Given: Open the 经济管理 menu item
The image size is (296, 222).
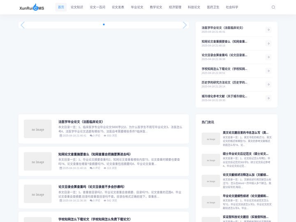Looking at the screenshot, I should click(175, 7).
